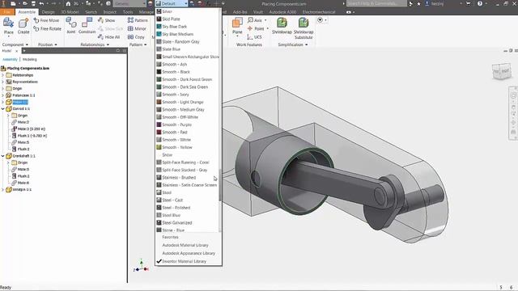The height and width of the screenshot is (291, 518).
Task: Expand the Representations node
Action: point(3,82)
